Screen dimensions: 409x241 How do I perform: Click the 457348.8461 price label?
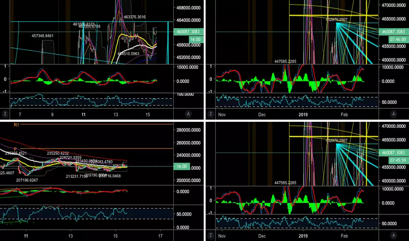coord(43,35)
